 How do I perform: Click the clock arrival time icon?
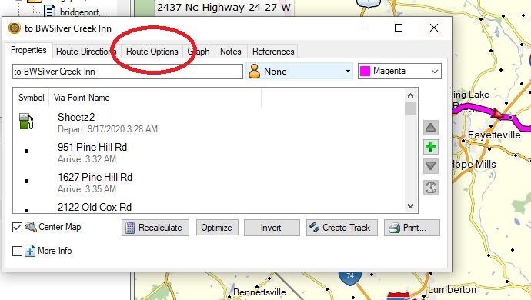(x=431, y=188)
